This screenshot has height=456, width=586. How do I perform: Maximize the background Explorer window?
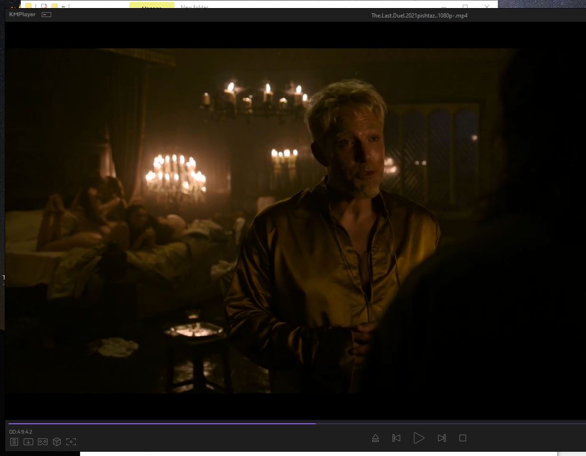[x=465, y=6]
